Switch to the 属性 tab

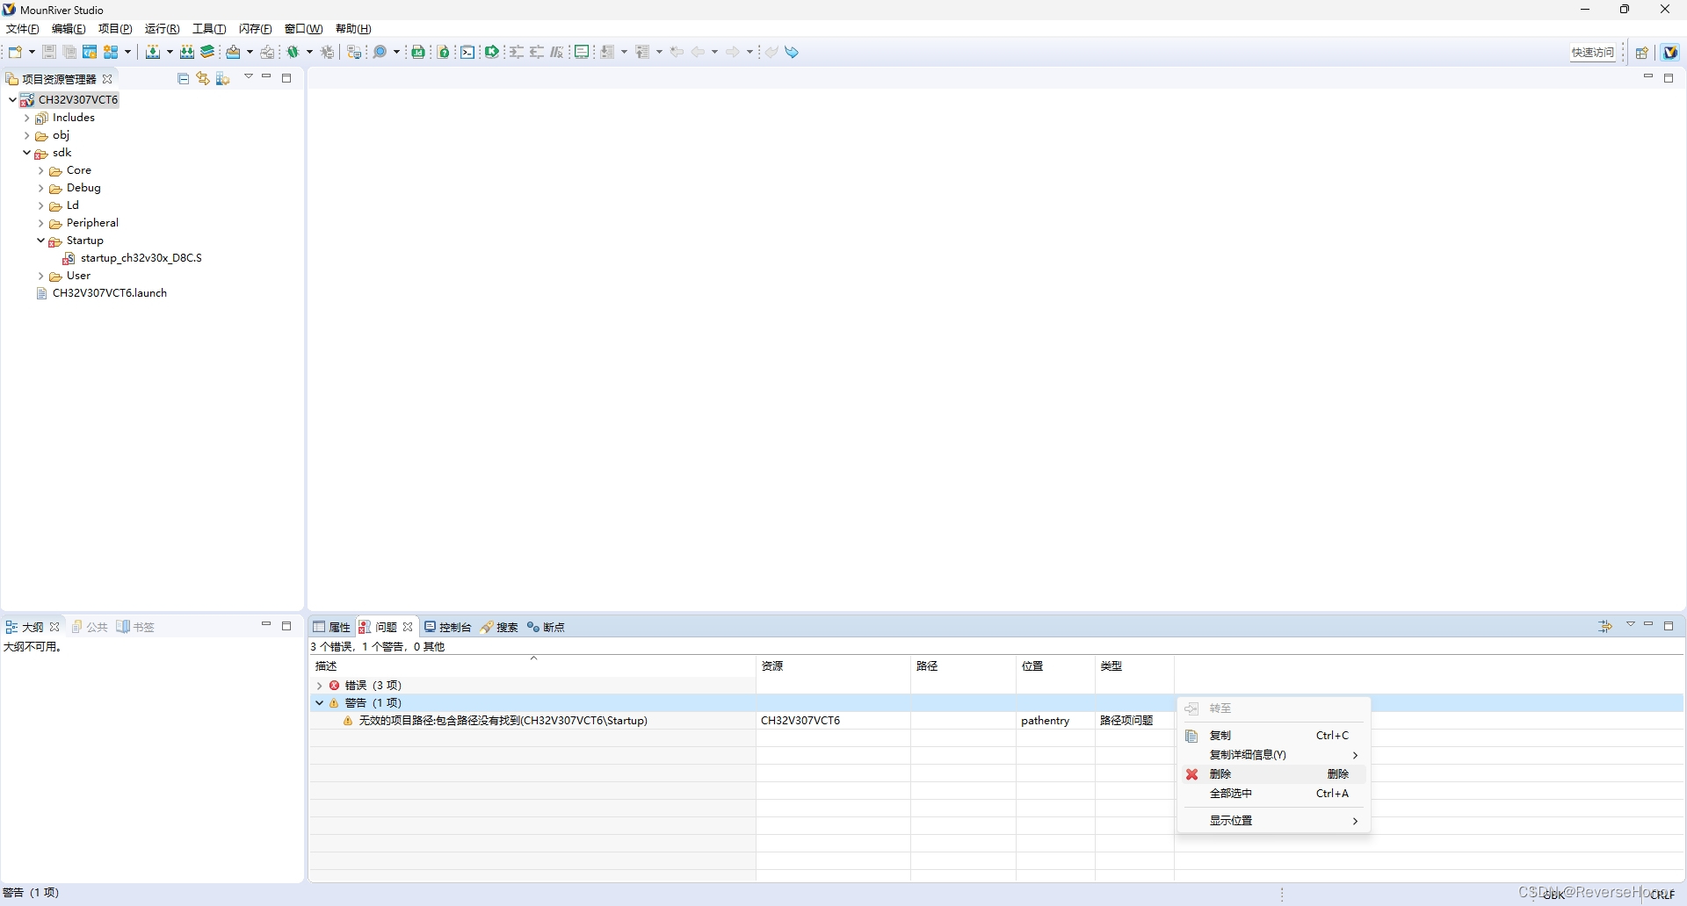click(x=332, y=627)
